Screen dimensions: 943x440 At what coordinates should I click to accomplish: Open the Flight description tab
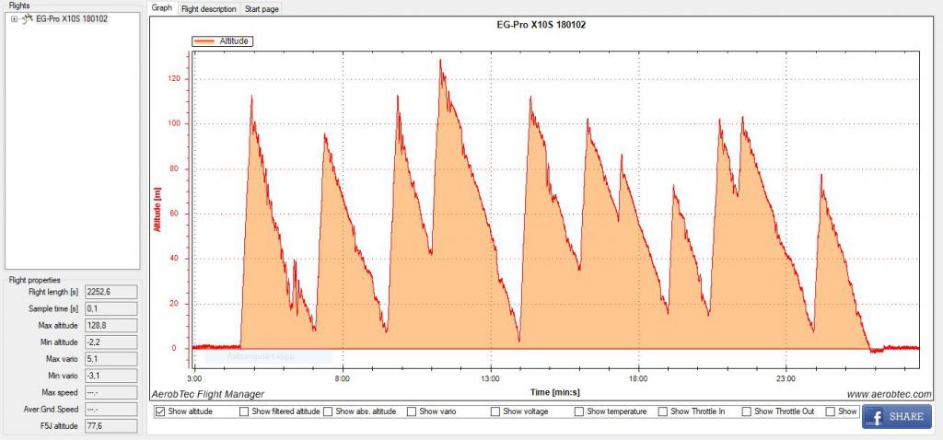click(x=208, y=8)
